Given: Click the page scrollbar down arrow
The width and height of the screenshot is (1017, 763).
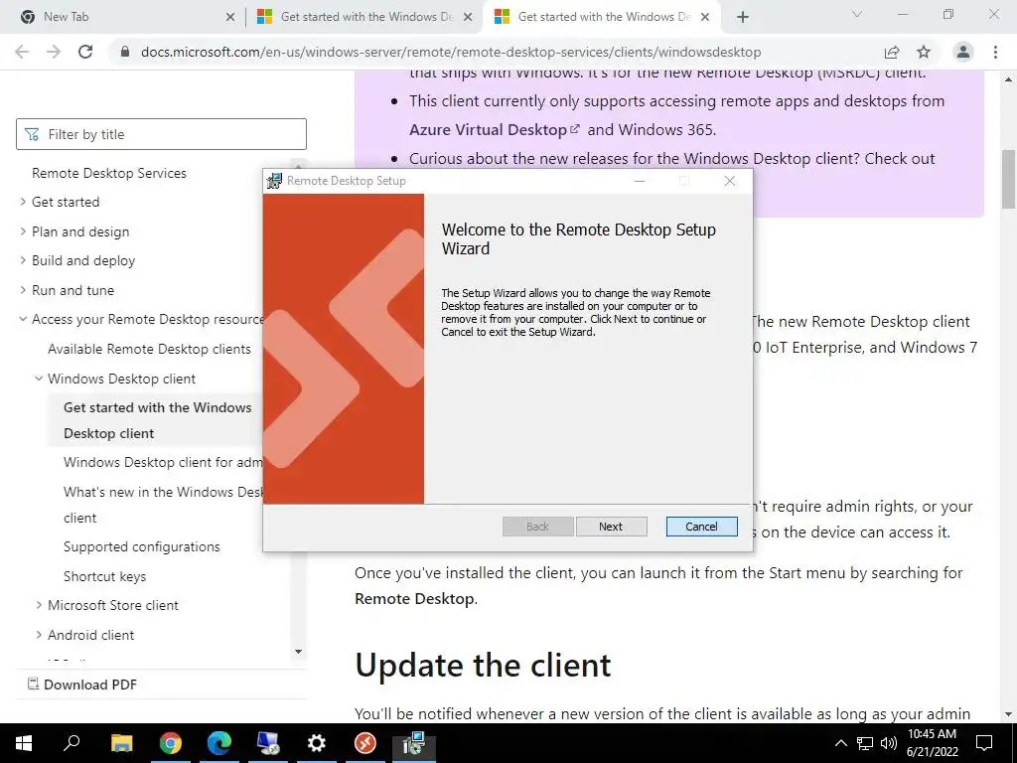Looking at the screenshot, I should pyautogui.click(x=1008, y=714).
